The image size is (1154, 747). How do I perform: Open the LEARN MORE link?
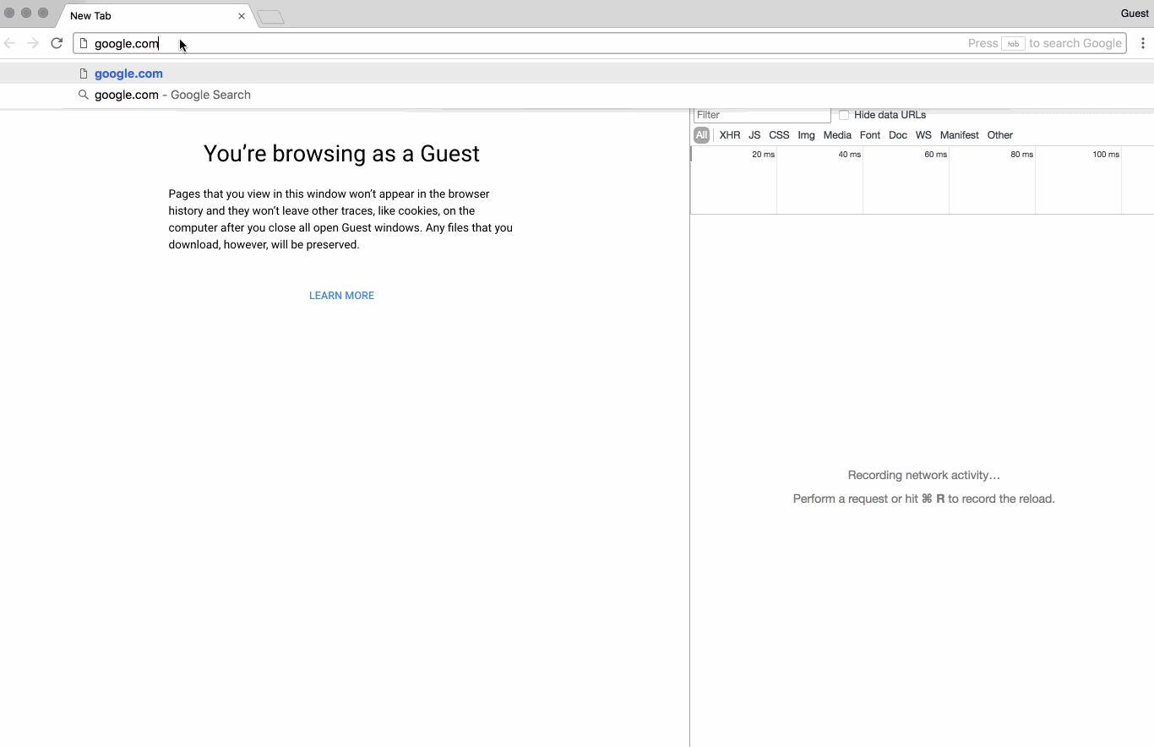point(341,296)
